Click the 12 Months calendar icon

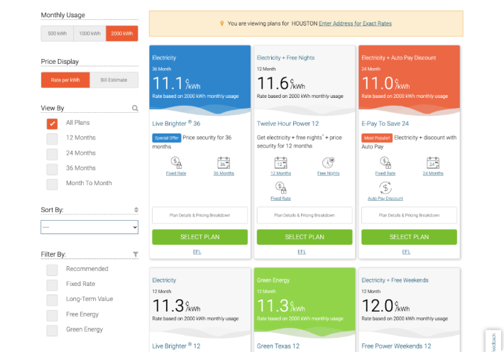coord(280,163)
